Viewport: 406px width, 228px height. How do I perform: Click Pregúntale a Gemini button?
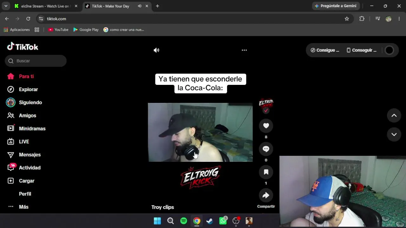click(x=336, y=6)
